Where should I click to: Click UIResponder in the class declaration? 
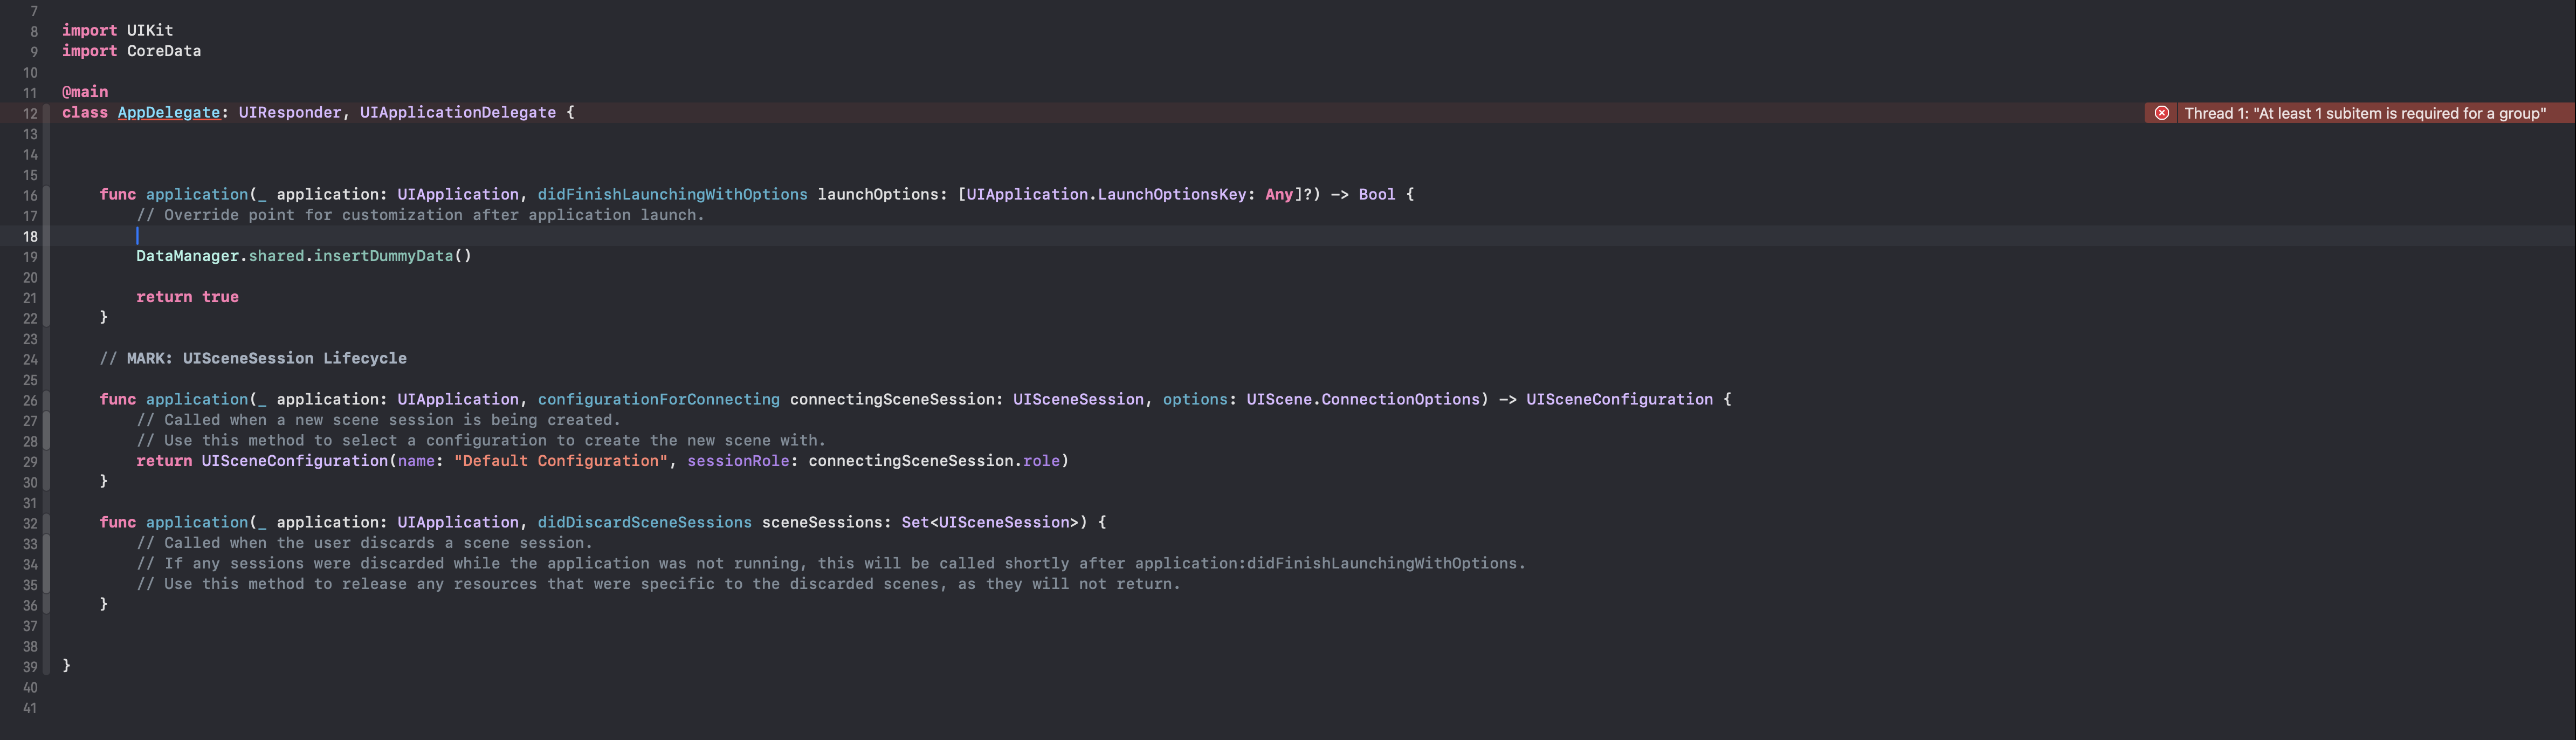coord(290,112)
